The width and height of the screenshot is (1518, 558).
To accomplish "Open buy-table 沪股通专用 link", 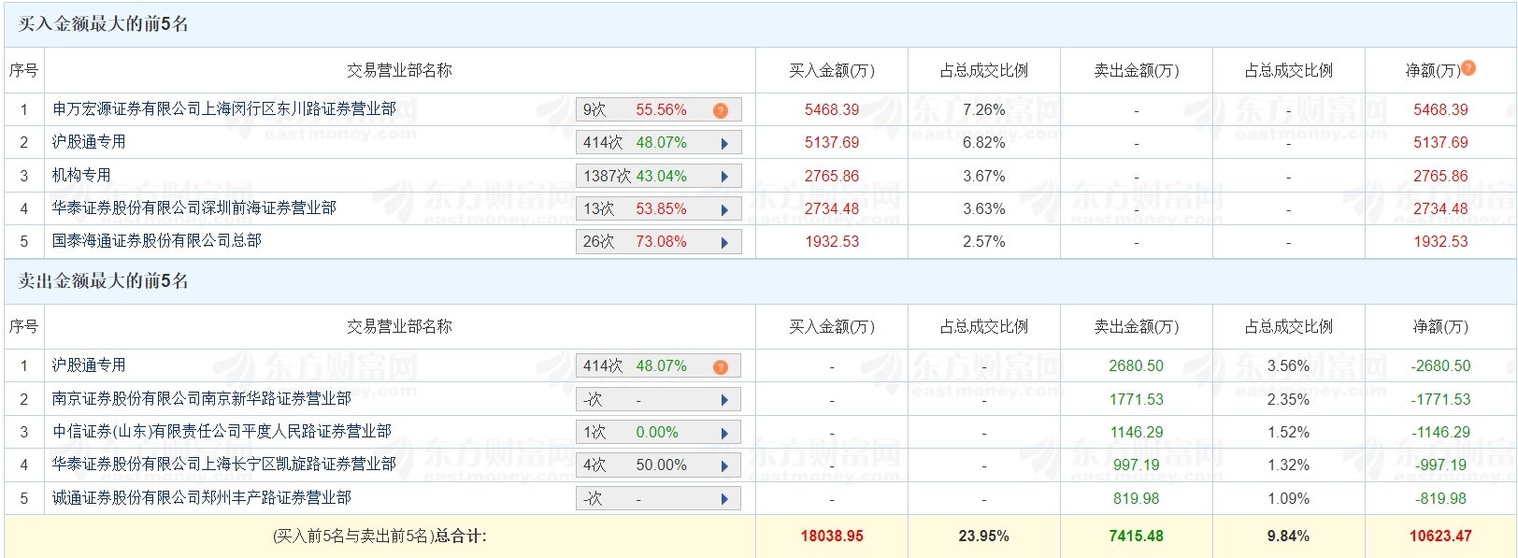I will point(89,142).
